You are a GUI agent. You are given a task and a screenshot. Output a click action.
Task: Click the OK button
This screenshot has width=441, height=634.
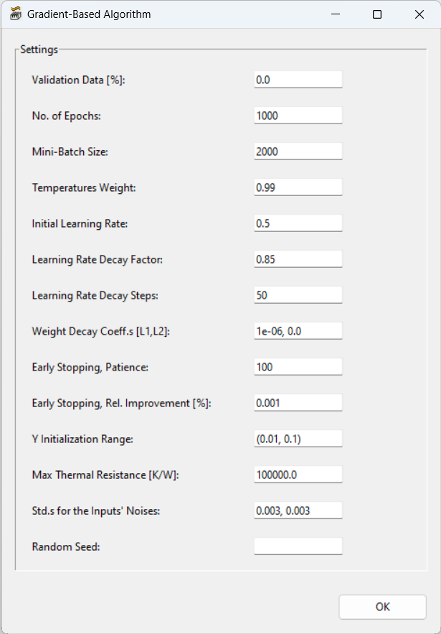click(382, 607)
